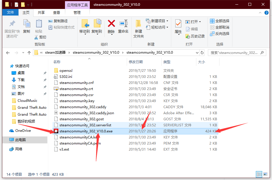
Task: Sort by Name (名称) column header
Action: pyautogui.click(x=57, y=62)
